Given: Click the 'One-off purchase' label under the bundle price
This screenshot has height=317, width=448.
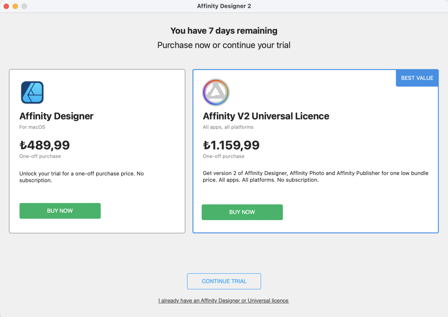Looking at the screenshot, I should click(223, 156).
